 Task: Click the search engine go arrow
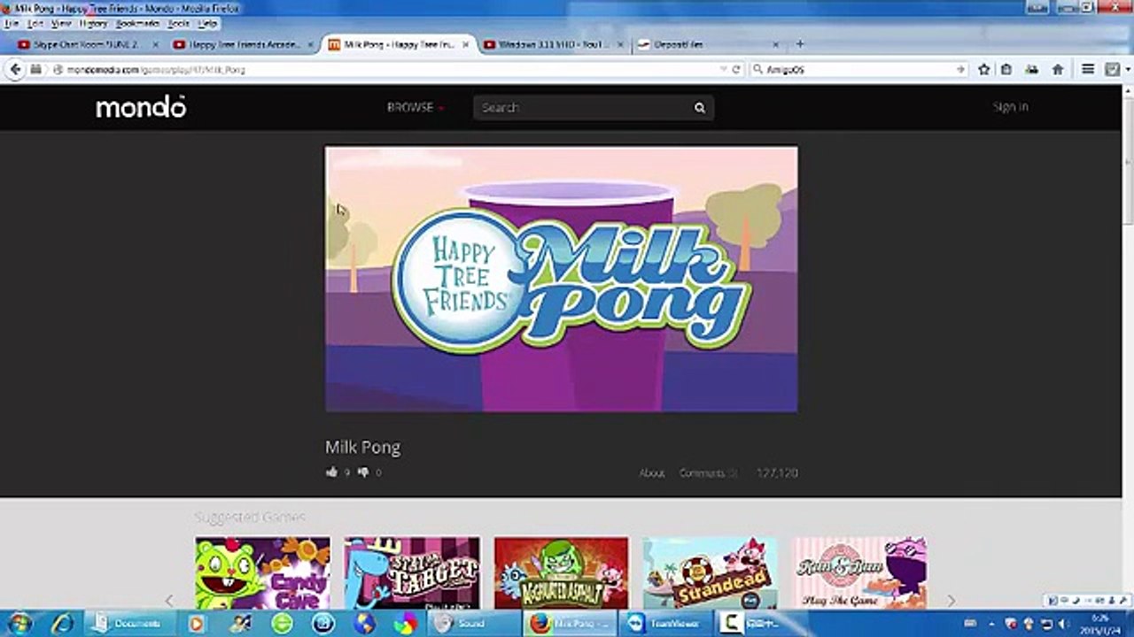(x=960, y=69)
